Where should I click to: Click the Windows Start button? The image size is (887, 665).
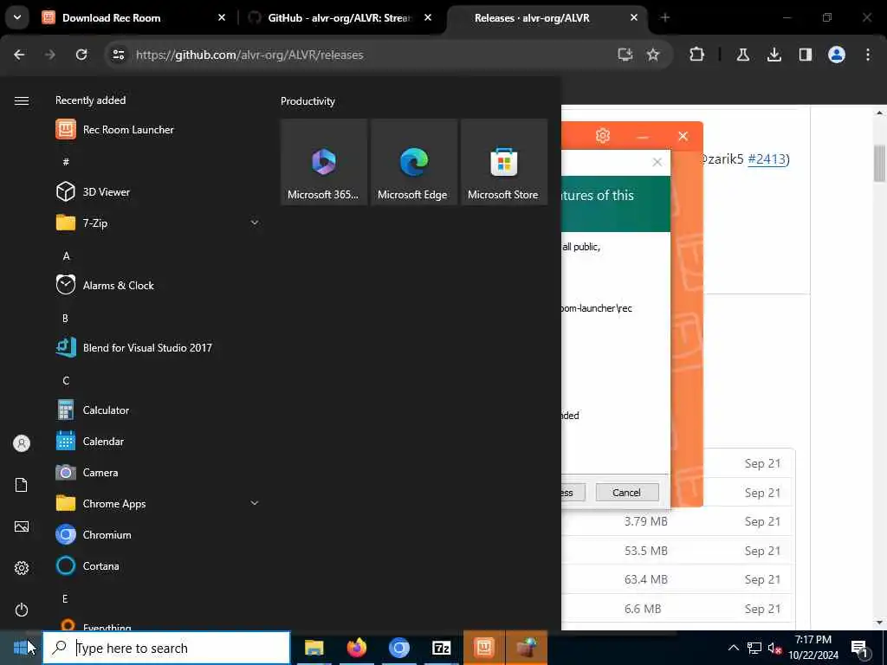coord(21,648)
